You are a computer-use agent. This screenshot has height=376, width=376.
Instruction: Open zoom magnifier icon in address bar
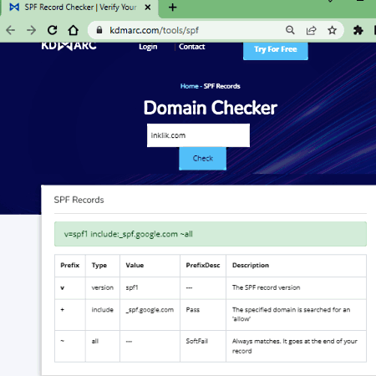pyautogui.click(x=290, y=30)
